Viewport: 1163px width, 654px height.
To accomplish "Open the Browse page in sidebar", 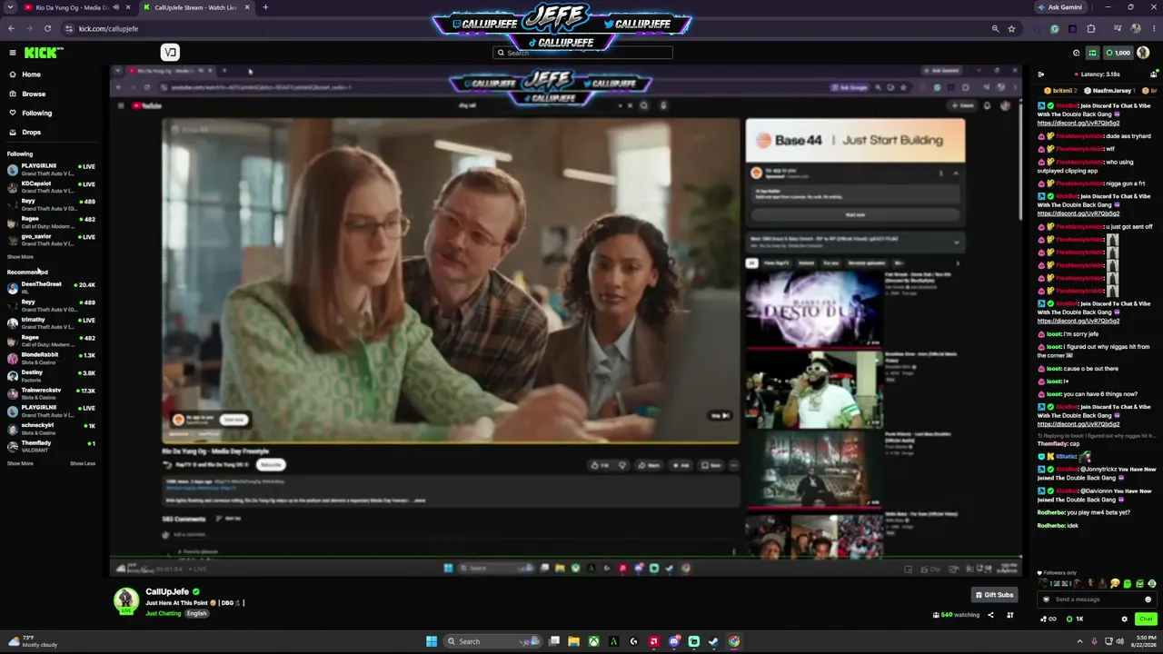I will (x=34, y=94).
